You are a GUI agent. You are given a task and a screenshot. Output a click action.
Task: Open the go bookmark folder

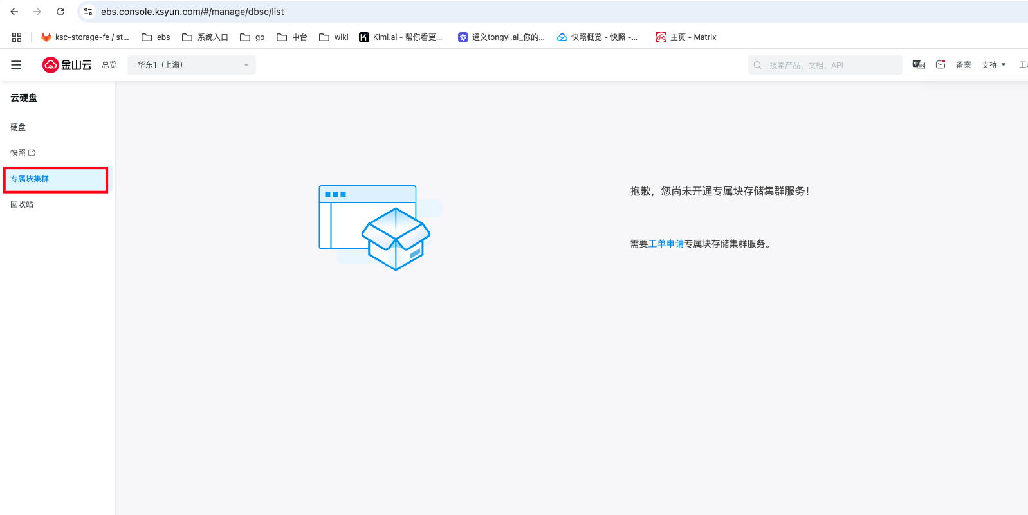(252, 37)
